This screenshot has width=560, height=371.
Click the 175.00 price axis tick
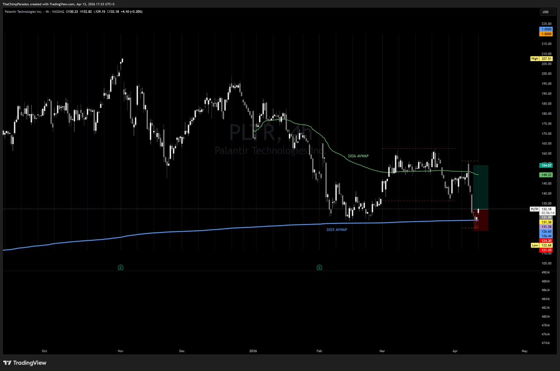546,124
